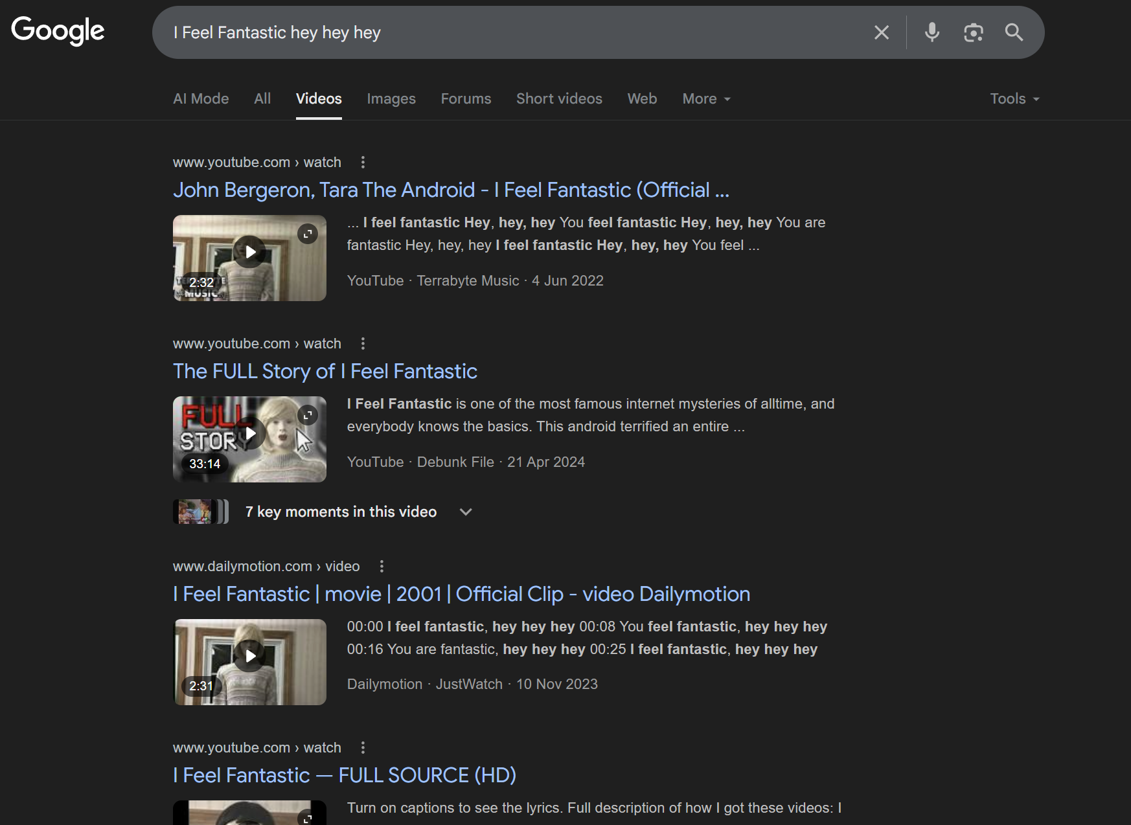The height and width of the screenshot is (825, 1131).
Task: Switch to the Short videos tab
Action: [x=559, y=99]
